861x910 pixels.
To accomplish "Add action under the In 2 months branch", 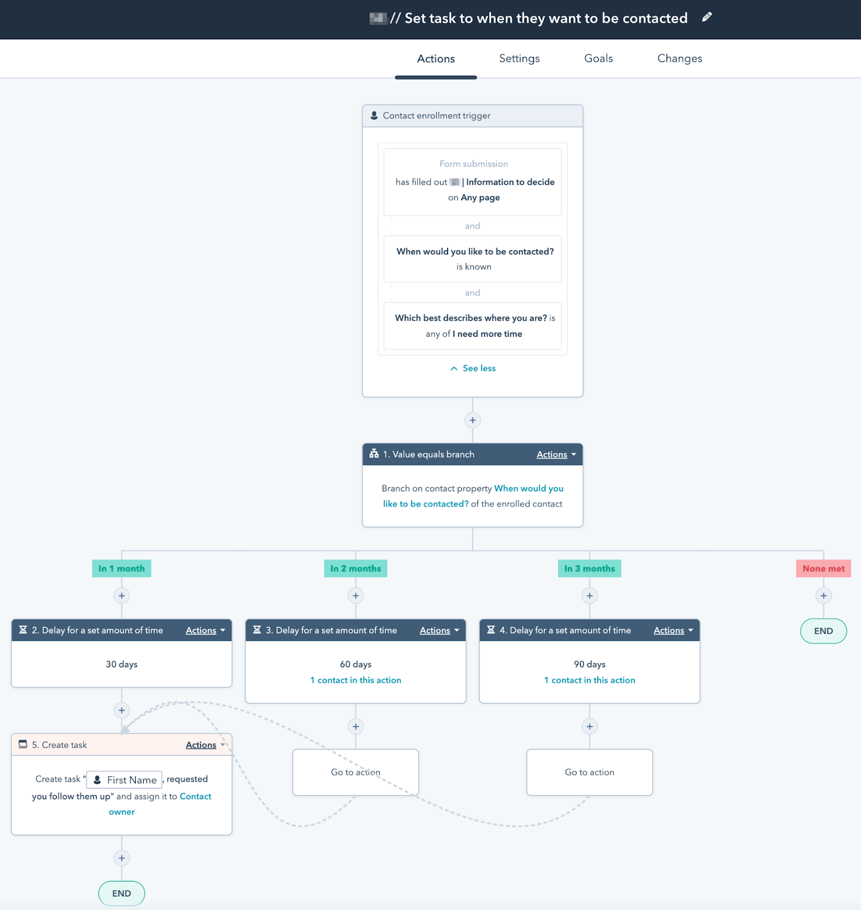I will [x=355, y=595].
